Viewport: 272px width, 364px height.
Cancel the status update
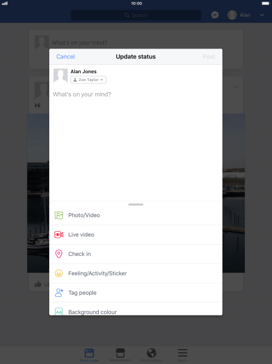click(65, 56)
